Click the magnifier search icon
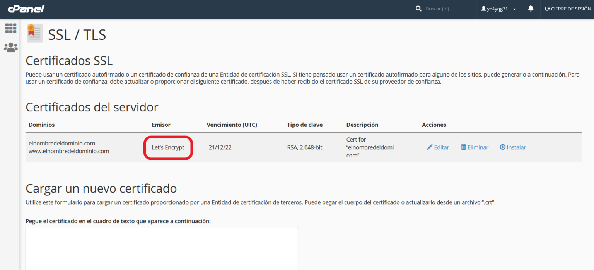This screenshot has width=594, height=270. [x=418, y=9]
